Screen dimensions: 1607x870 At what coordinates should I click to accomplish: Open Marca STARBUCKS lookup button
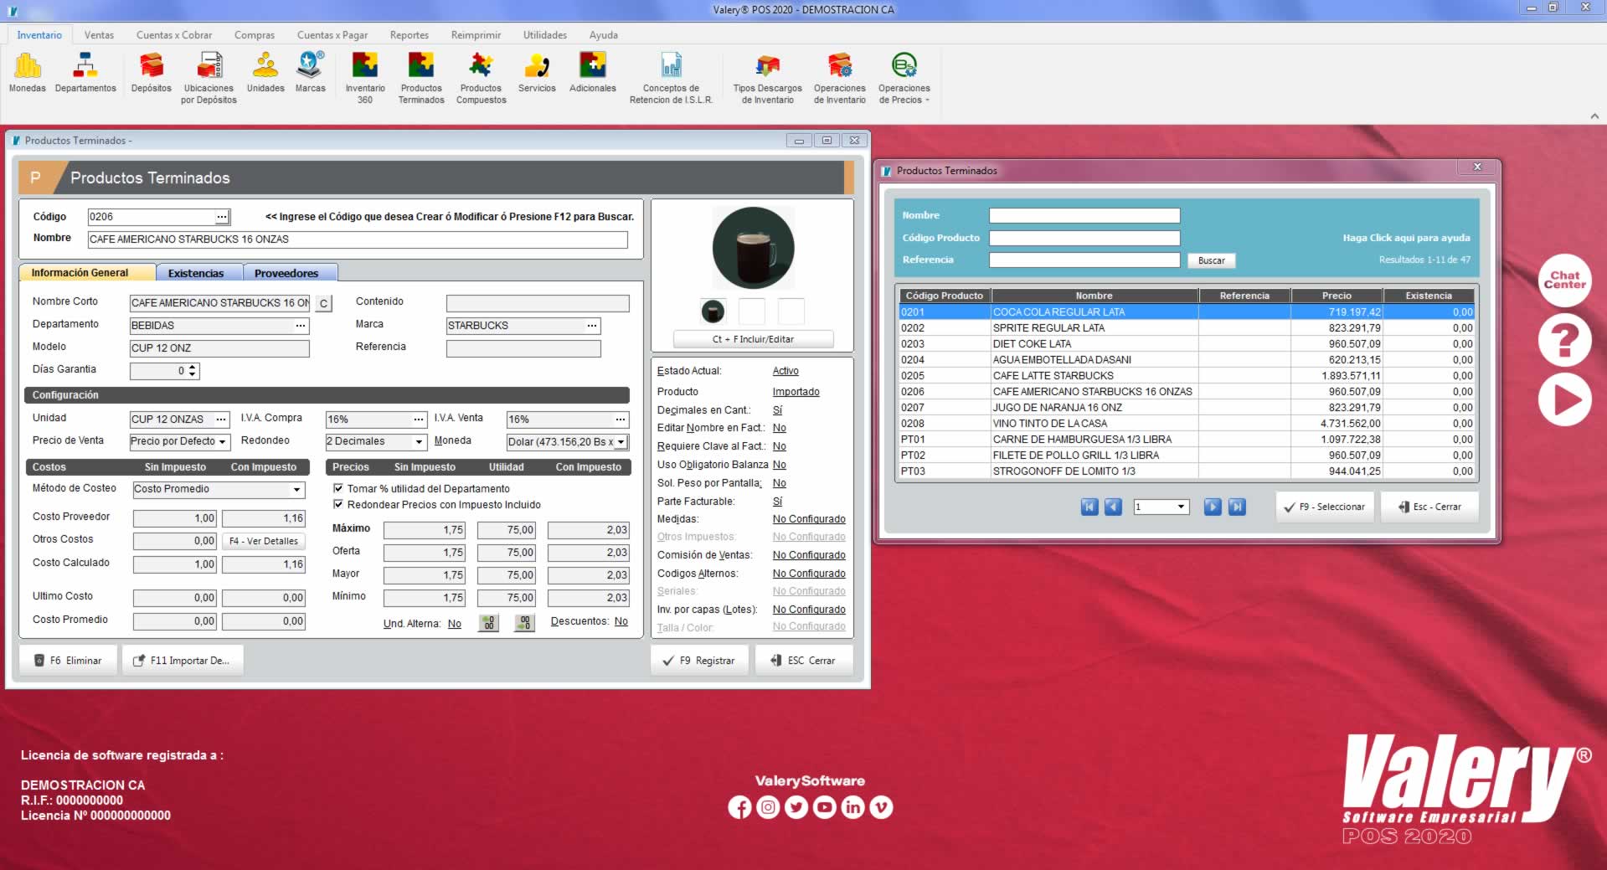pos(592,326)
